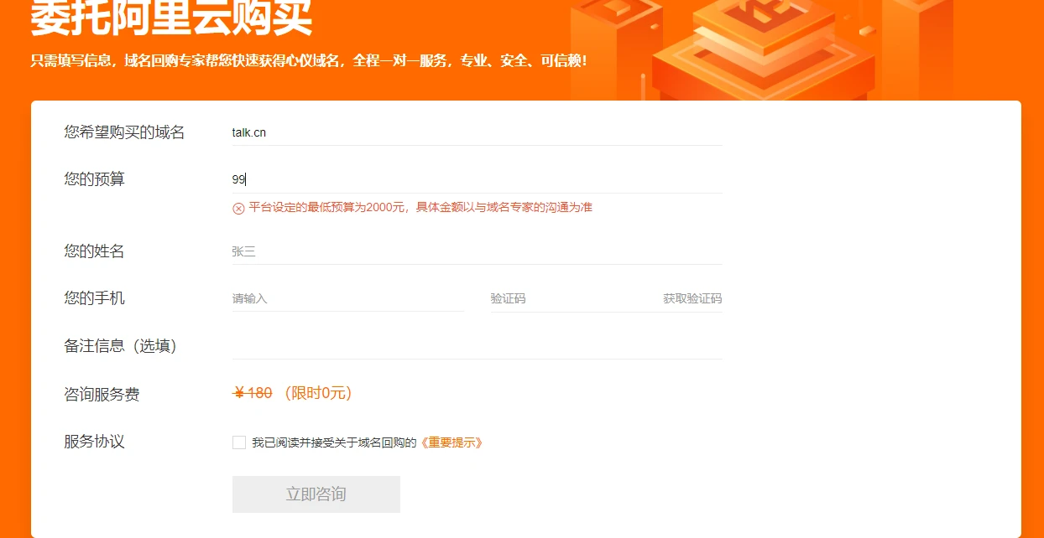This screenshot has width=1044, height=538.
Task: Click the 我已阅读并接受关于域名回购的 agreement text
Action: point(334,442)
